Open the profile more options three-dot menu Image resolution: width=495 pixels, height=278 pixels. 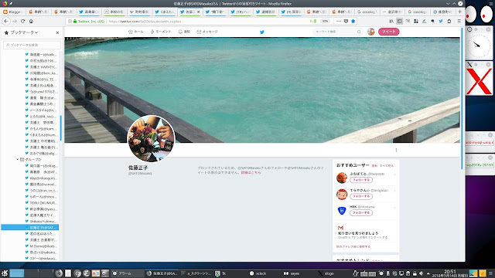coord(396,150)
